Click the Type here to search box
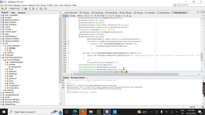The image size is (205, 115). pyautogui.click(x=35, y=112)
